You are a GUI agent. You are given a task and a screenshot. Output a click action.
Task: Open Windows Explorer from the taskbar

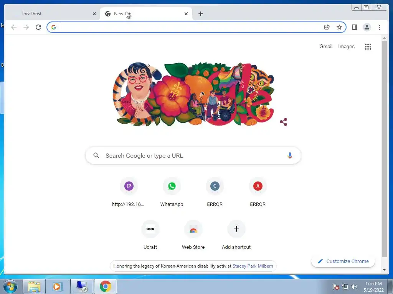tap(34, 286)
